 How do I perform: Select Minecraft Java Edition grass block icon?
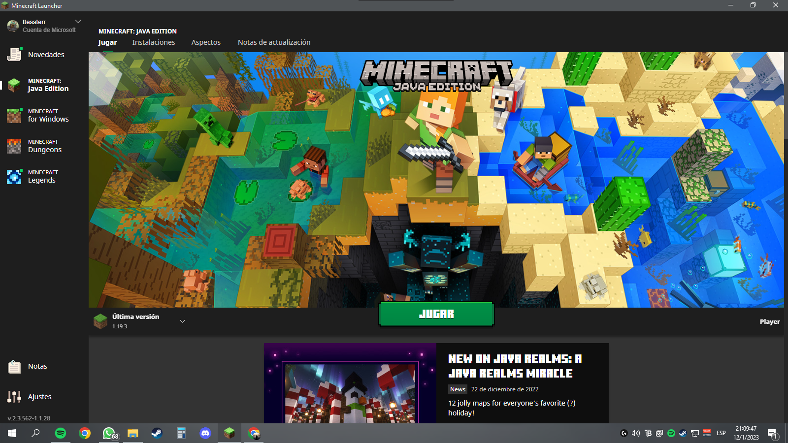(14, 85)
